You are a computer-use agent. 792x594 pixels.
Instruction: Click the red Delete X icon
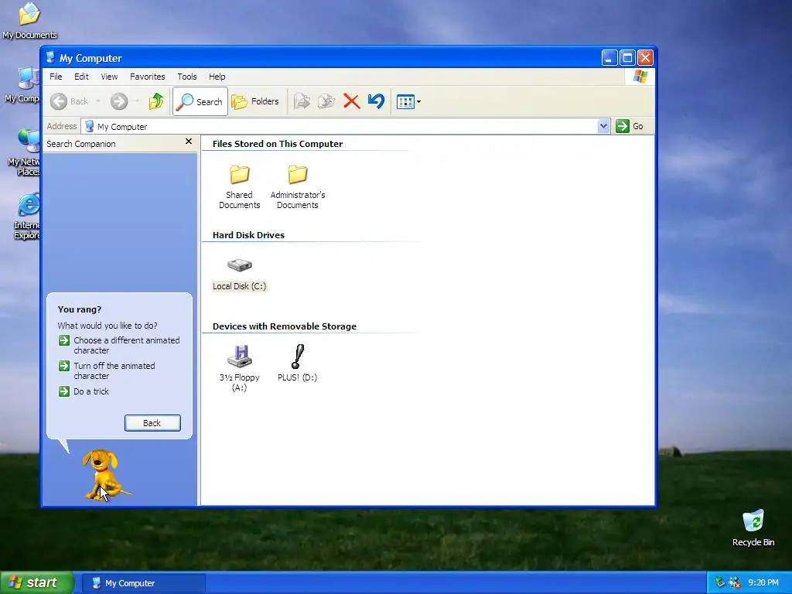point(352,101)
